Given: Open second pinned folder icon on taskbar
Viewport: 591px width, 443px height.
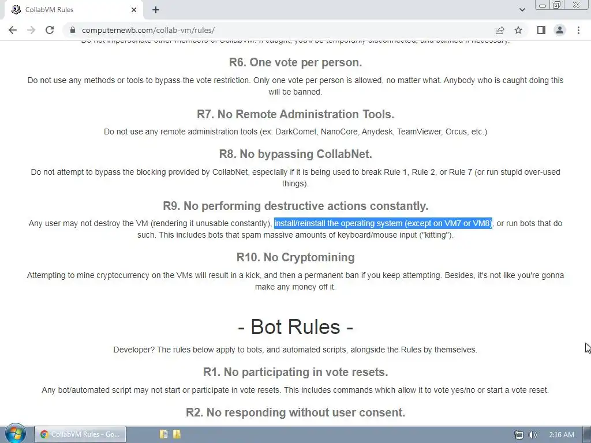Looking at the screenshot, I should [x=177, y=434].
